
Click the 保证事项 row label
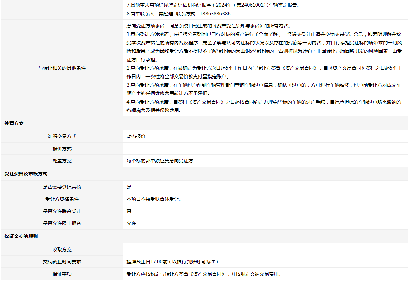click(62, 274)
